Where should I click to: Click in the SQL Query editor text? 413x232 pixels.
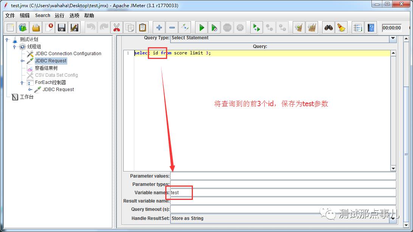click(172, 53)
